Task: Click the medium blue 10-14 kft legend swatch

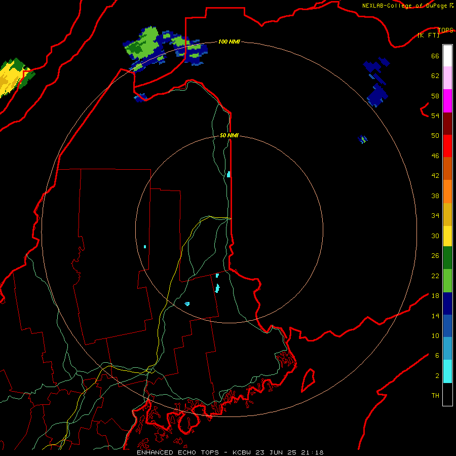Action: 447,326
